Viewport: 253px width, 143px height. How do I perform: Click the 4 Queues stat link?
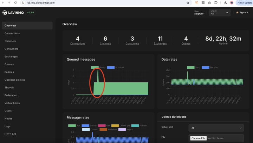(186, 43)
